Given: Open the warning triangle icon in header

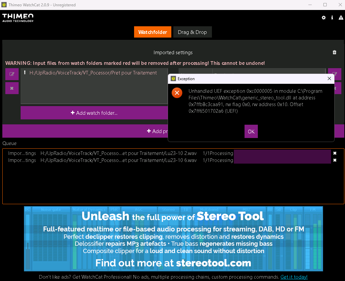Looking at the screenshot, I should point(341,18).
